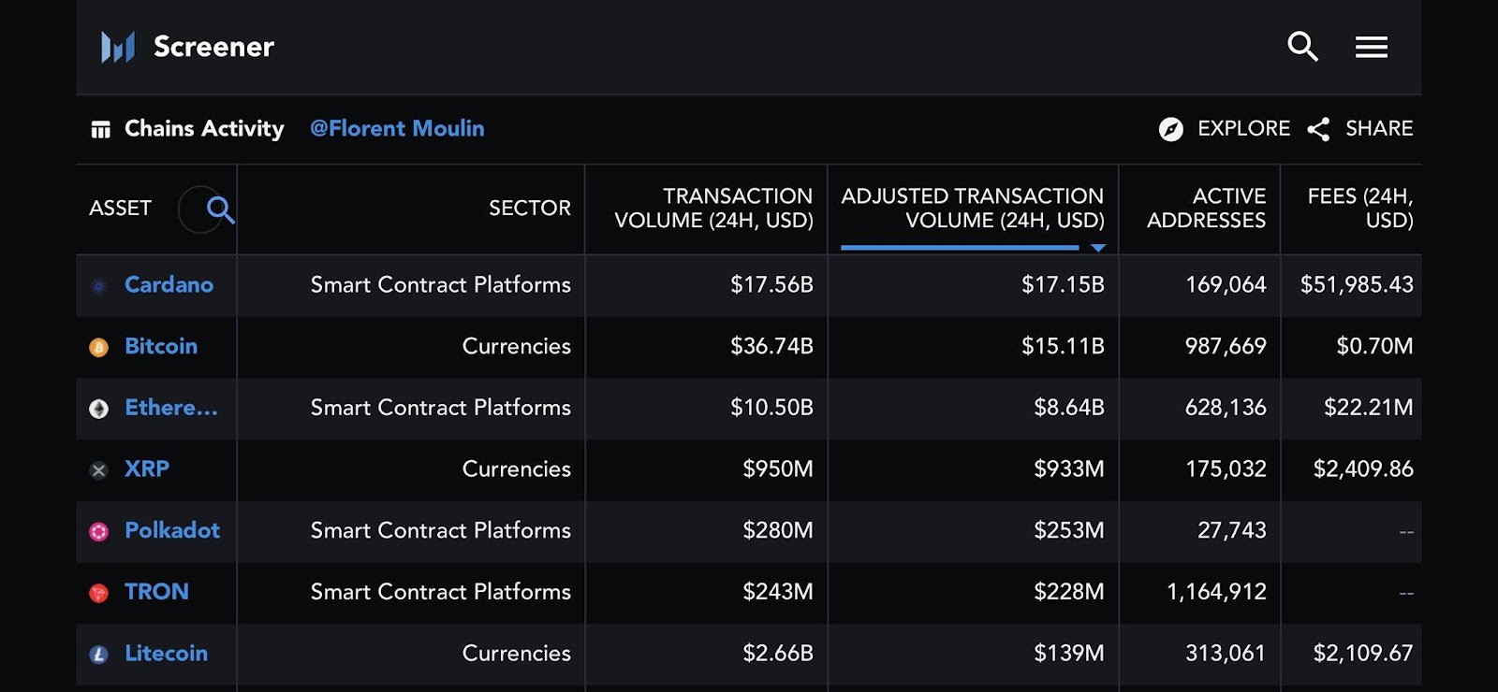
Task: Click the Messari Screener logo icon
Action: pyautogui.click(x=118, y=47)
